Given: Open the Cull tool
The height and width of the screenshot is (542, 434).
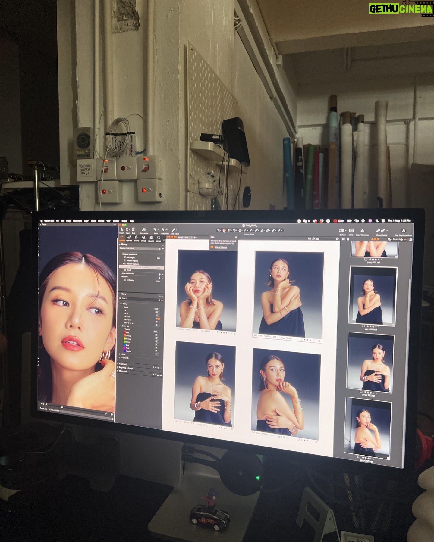Looking at the screenshot, I should click(133, 229).
